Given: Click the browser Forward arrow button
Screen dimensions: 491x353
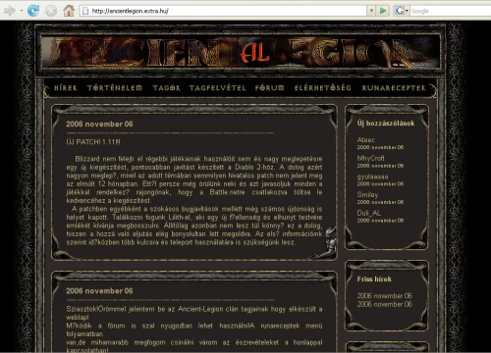Looking at the screenshot, I should 10,11.
